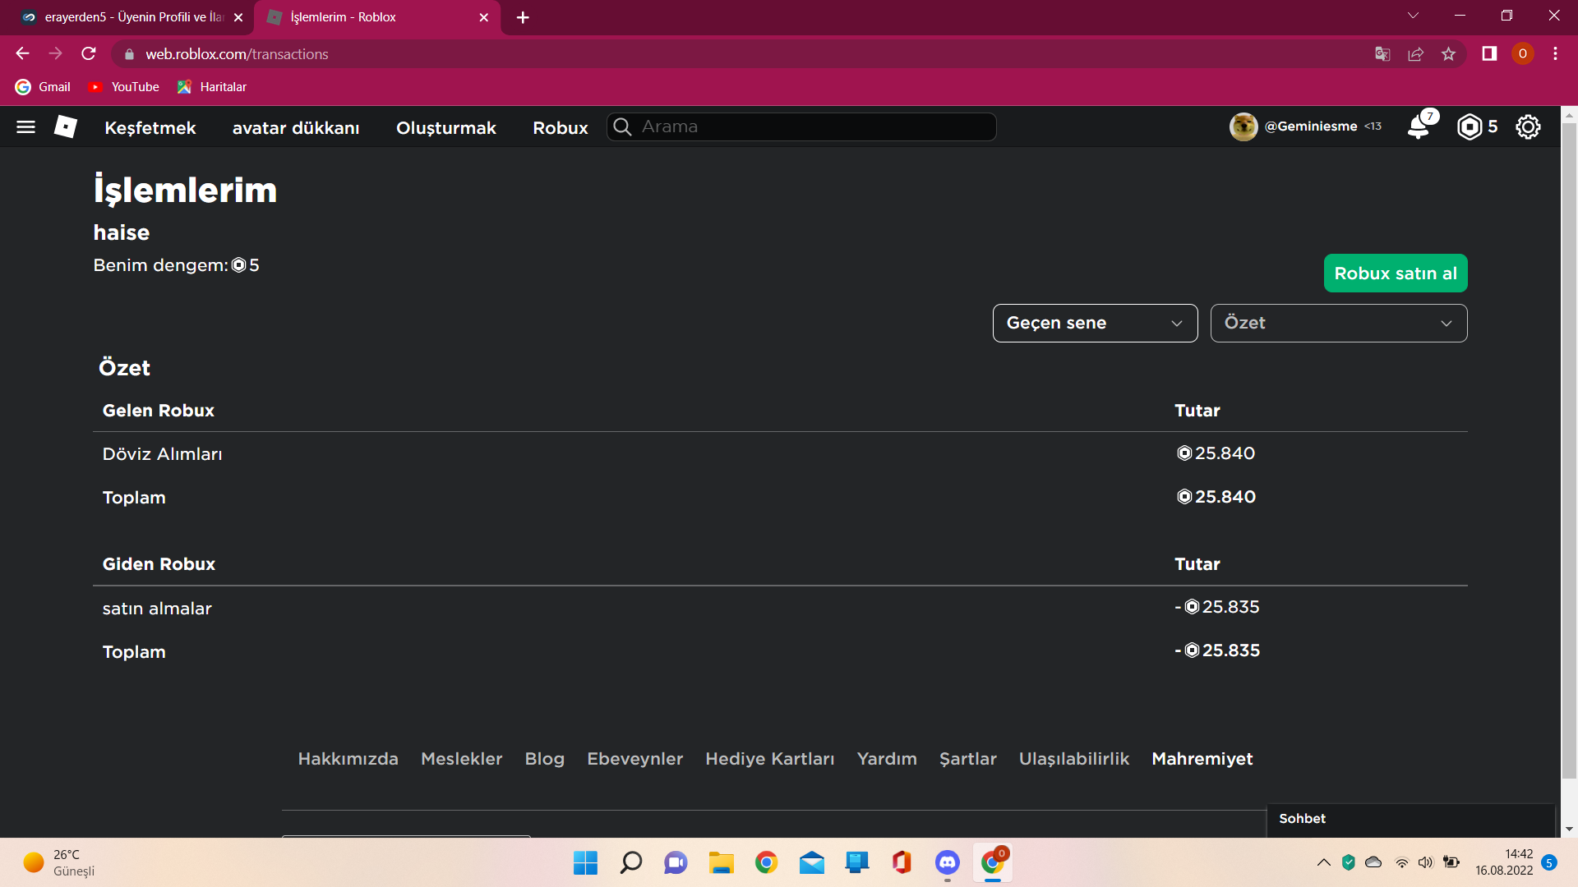Image resolution: width=1578 pixels, height=887 pixels.
Task: Expand the Özet transaction type dropdown
Action: pyautogui.click(x=1338, y=323)
